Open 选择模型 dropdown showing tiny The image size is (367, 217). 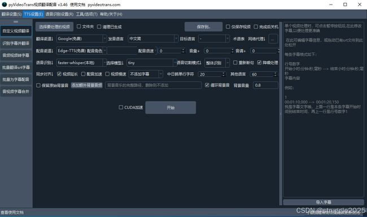tap(152, 63)
